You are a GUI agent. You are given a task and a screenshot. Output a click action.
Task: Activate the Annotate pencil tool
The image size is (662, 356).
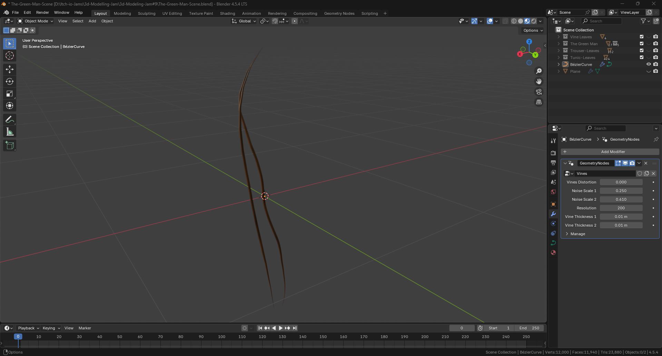coord(10,120)
